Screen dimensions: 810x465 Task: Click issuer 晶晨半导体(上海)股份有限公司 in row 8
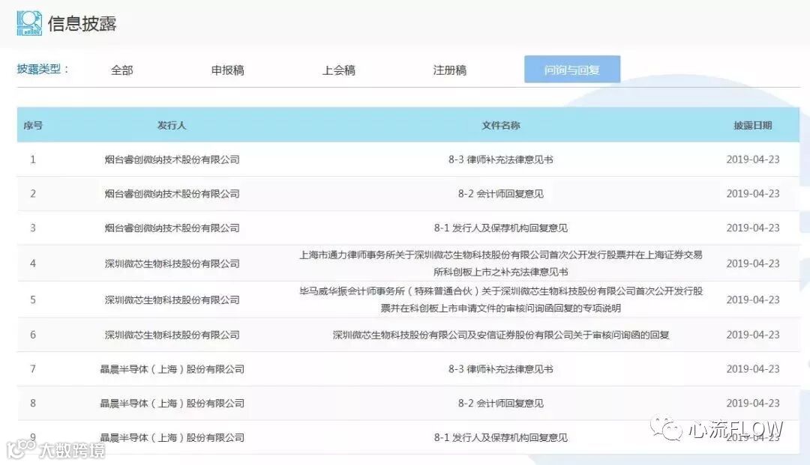pyautogui.click(x=172, y=403)
